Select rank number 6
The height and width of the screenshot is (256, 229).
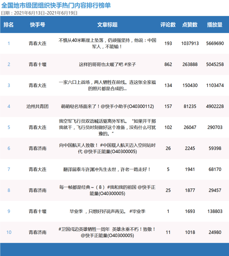9,148
